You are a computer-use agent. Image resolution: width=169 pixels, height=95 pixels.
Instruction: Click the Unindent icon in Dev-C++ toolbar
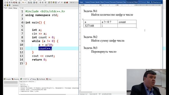coord(43,2)
